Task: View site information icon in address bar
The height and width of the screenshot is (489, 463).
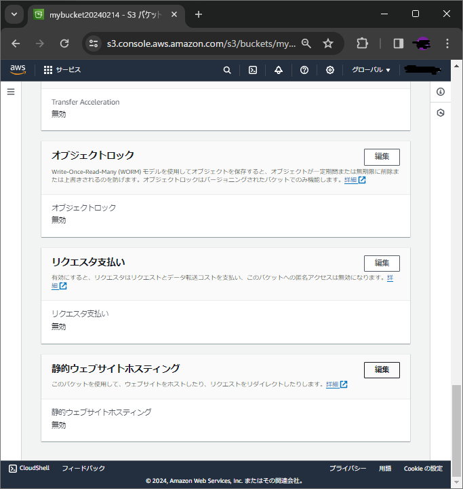Action: click(x=94, y=43)
